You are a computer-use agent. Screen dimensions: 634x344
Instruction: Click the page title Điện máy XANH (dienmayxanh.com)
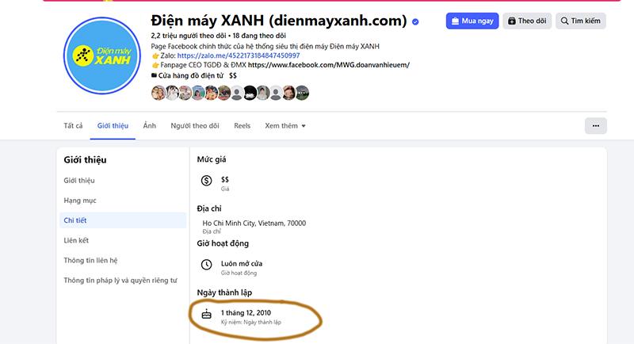(279, 20)
